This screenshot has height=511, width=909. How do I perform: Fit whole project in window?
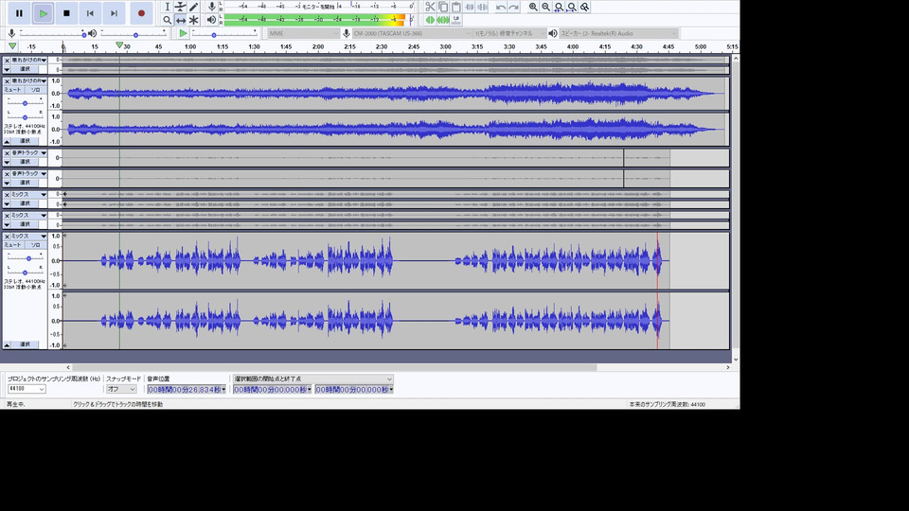tap(572, 7)
